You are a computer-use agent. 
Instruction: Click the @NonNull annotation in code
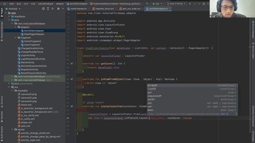pos(88,95)
